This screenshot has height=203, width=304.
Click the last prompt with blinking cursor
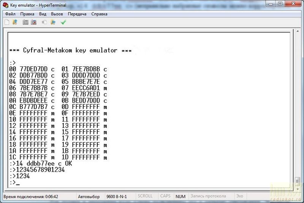(14, 183)
